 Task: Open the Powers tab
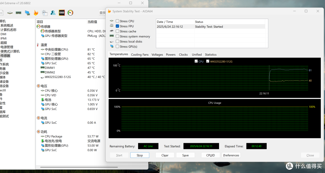click(171, 54)
